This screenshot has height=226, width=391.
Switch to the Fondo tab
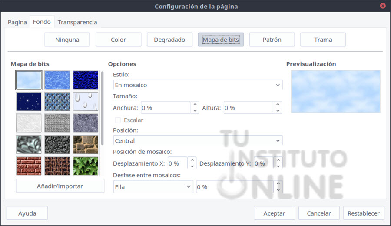click(42, 22)
